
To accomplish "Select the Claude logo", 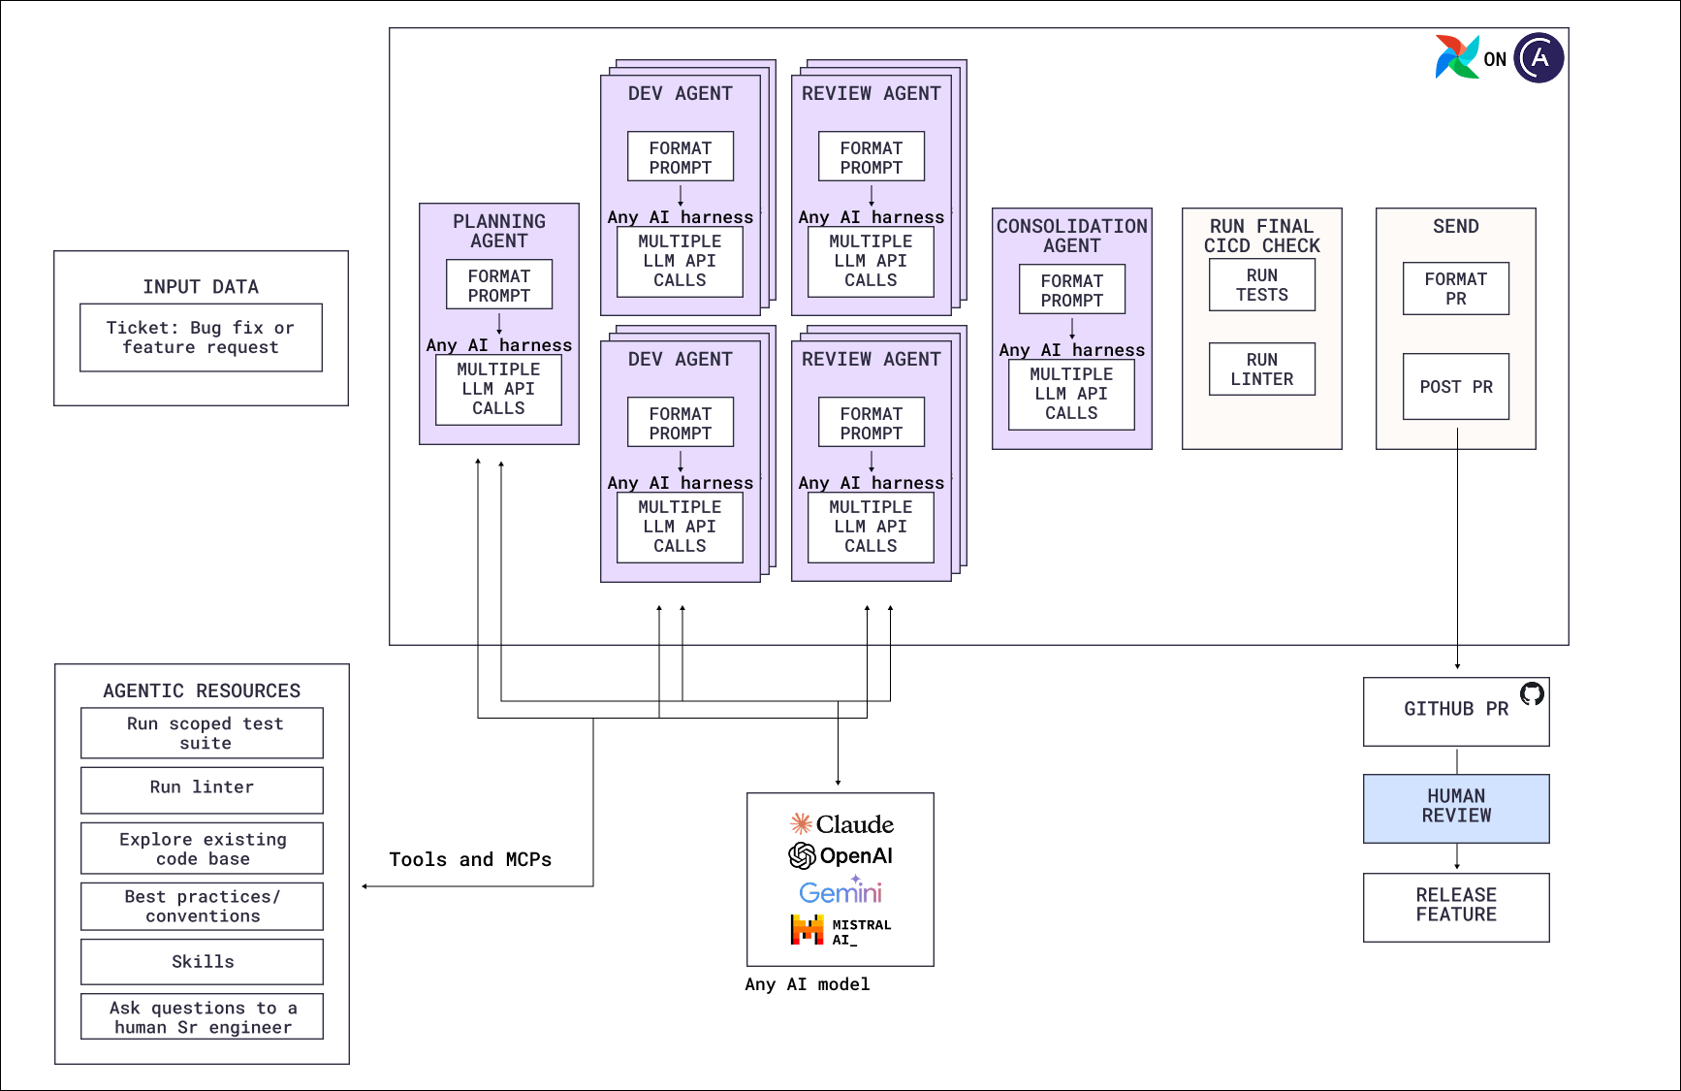I will 841,824.
